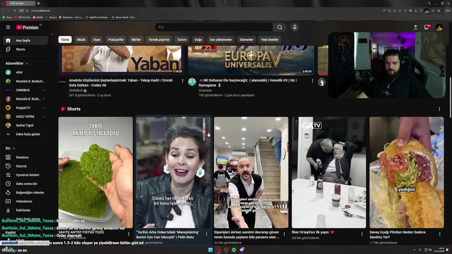452x254 pixels.
Task: Select the Oyun filter chip
Action: [x=97, y=40]
